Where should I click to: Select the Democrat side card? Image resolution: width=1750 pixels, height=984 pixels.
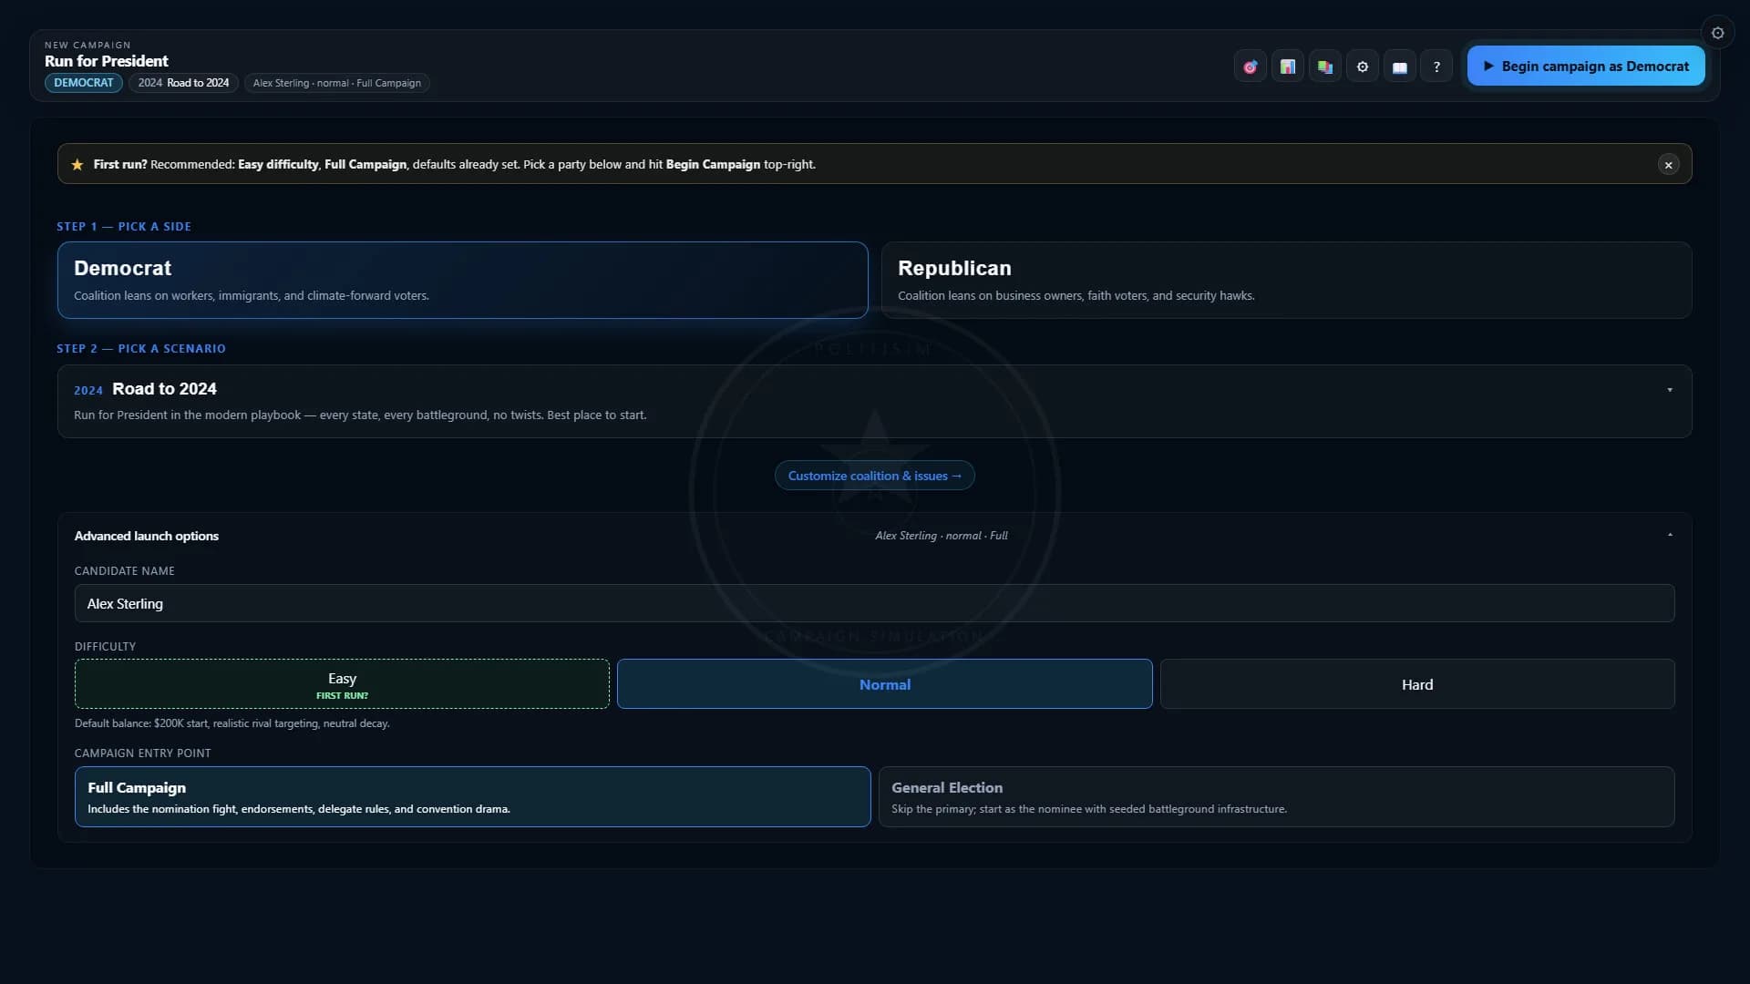462,280
